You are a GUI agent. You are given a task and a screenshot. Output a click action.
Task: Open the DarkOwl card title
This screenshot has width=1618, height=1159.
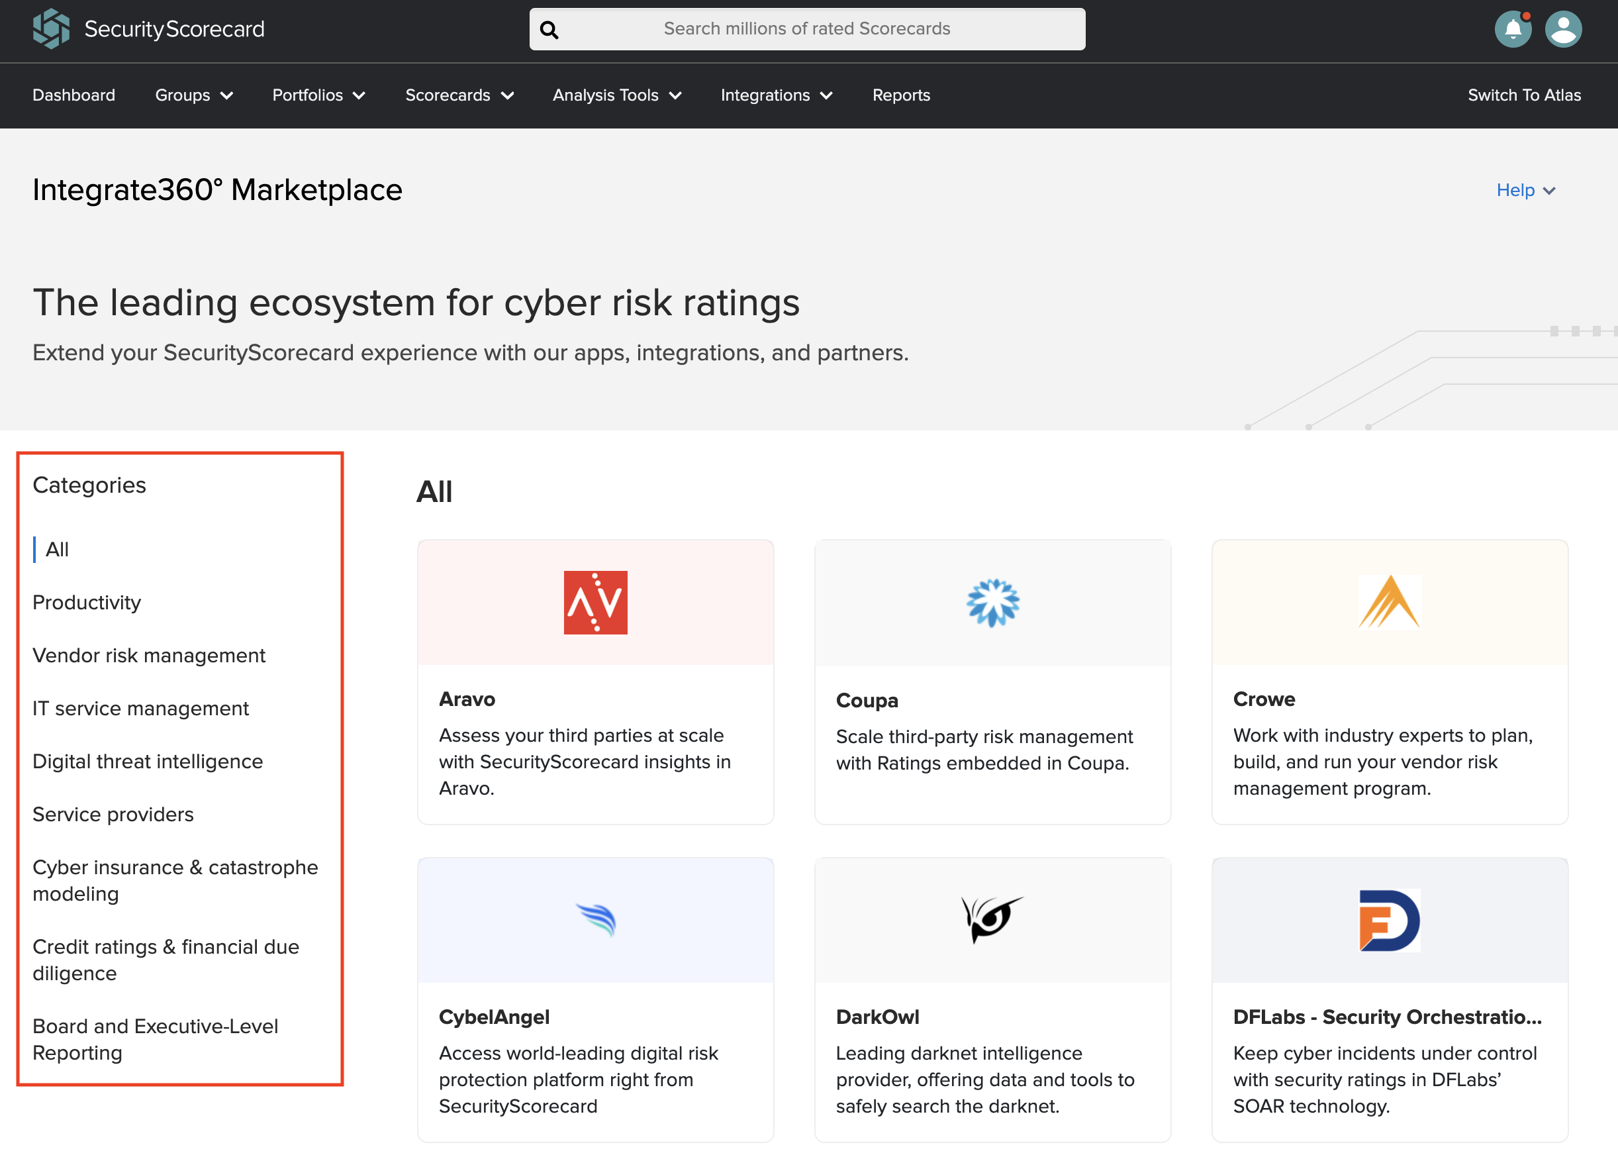[x=877, y=1016]
